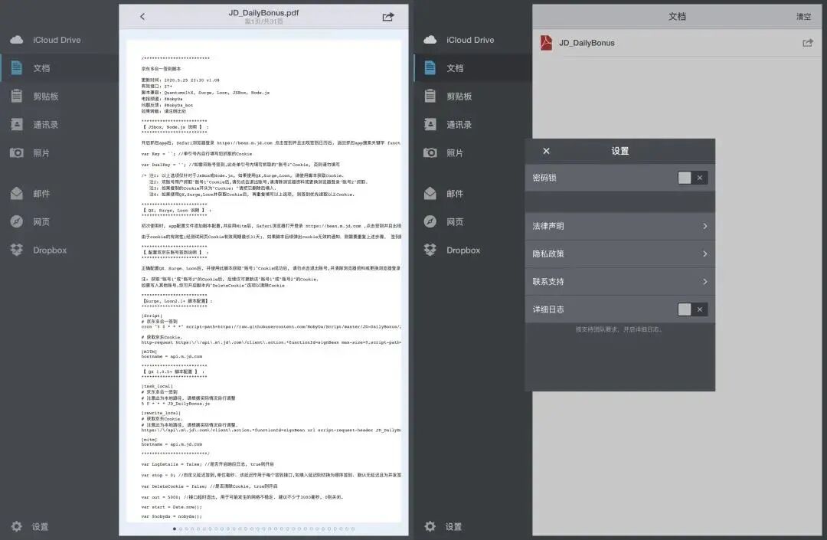Open 隐私政策 privacy policy row
Image resolution: width=827 pixels, height=540 pixels.
coord(620,254)
